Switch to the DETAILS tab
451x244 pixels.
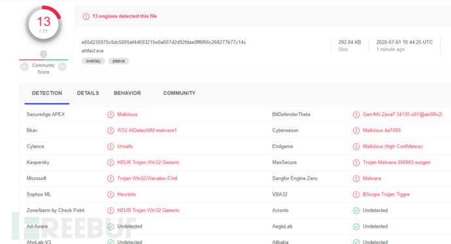coord(88,93)
